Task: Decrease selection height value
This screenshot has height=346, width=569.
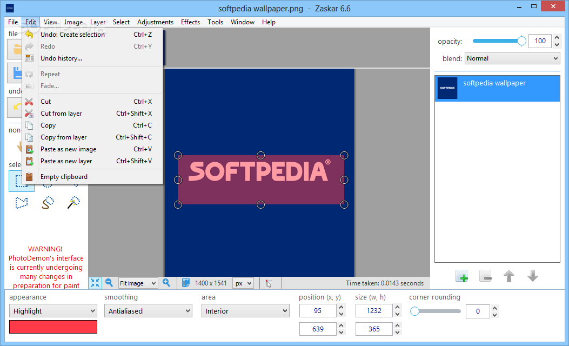Action: [x=397, y=332]
